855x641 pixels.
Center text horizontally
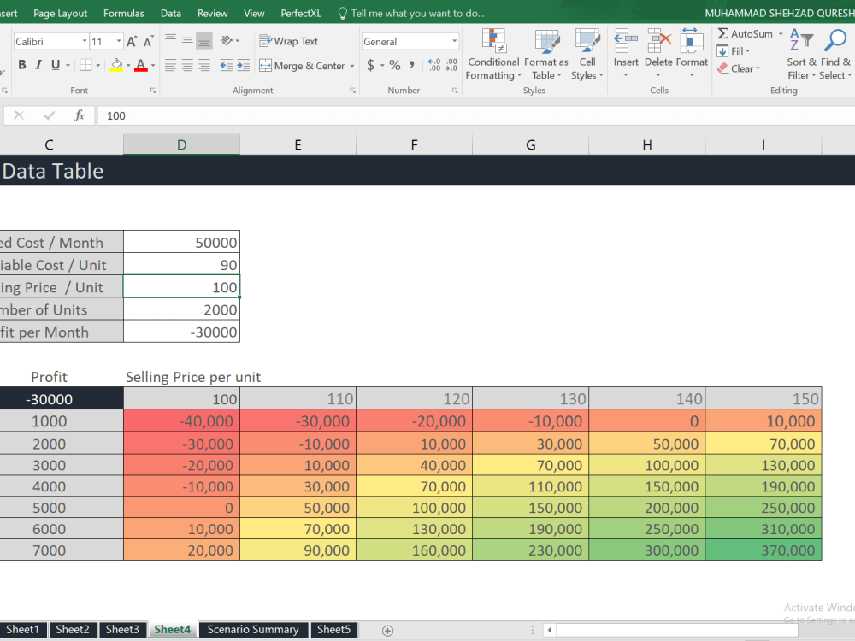[x=187, y=66]
